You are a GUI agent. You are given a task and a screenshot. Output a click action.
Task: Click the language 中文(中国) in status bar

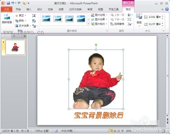(67, 131)
